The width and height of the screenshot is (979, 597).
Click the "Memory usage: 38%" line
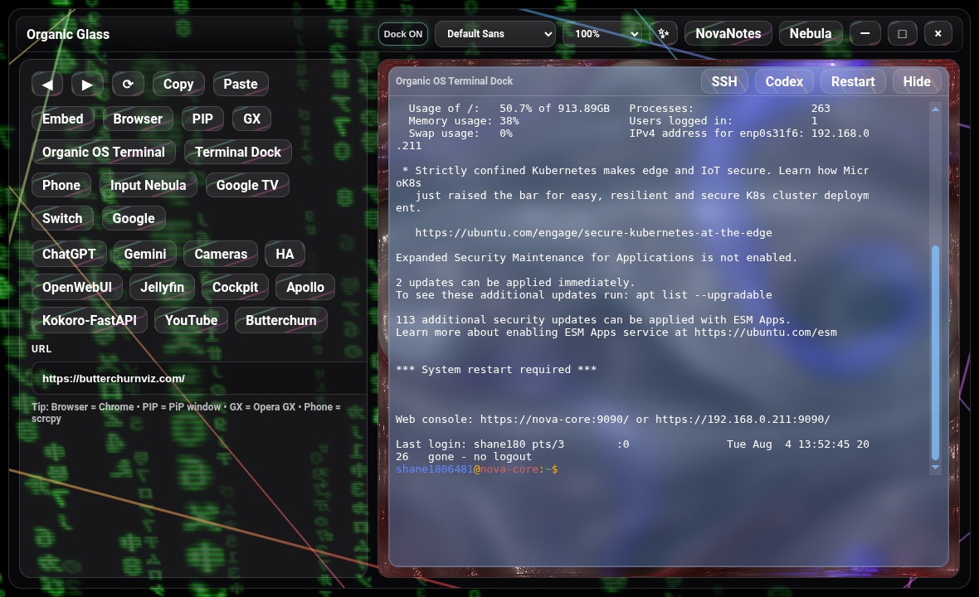464,121
